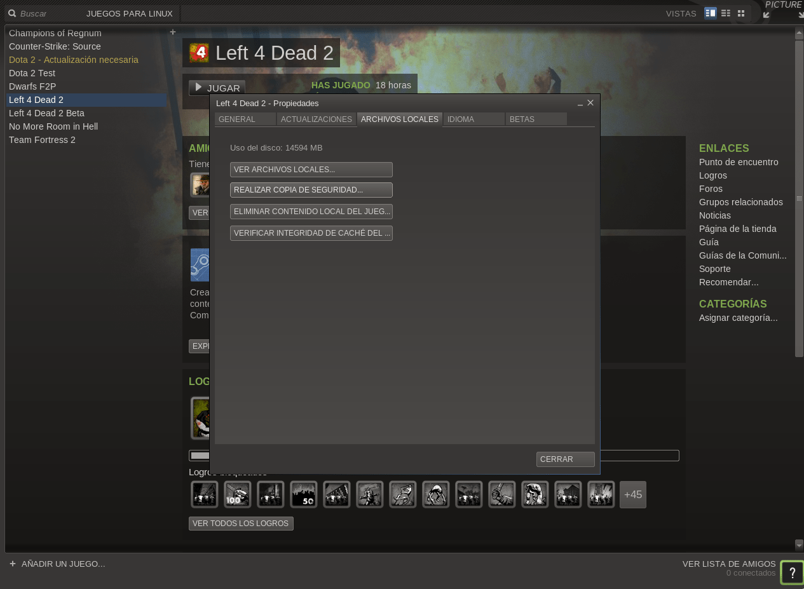Open the fist-holding-weapon achievement icon

(502, 494)
